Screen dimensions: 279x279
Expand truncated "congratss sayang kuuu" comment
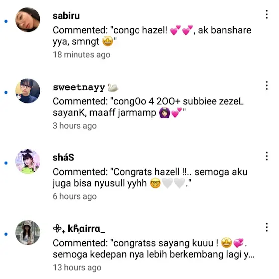(x=153, y=249)
